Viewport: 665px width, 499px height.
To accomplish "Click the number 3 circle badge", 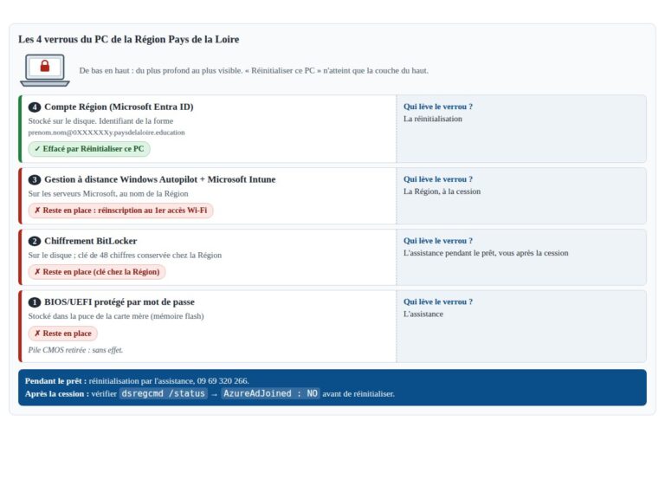I will [35, 180].
